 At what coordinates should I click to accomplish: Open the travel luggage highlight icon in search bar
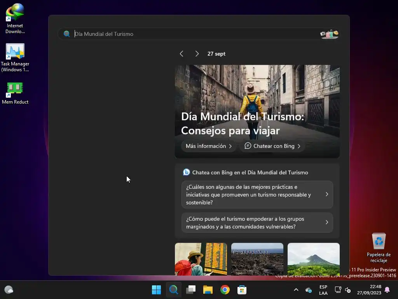click(330, 34)
